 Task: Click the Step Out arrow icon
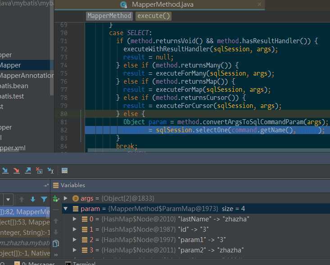tap(28, 171)
